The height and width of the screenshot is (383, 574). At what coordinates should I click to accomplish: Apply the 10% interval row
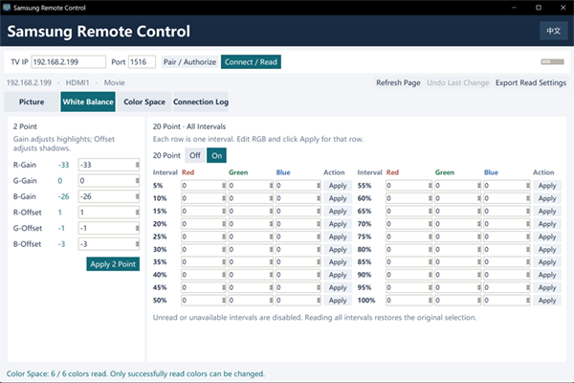pos(338,198)
